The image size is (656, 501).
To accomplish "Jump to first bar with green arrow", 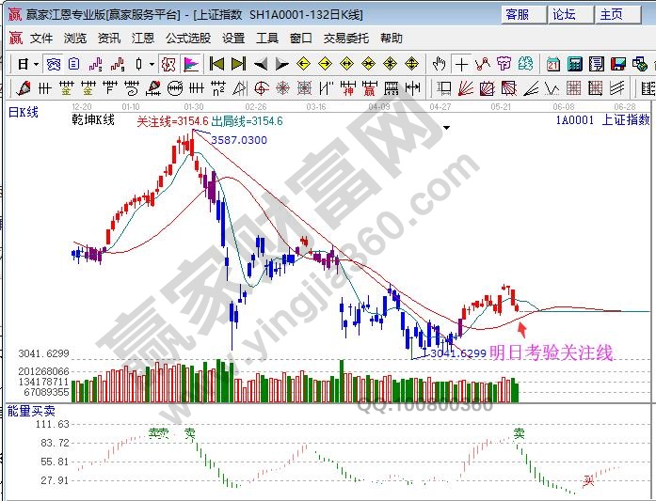I will coord(216,64).
